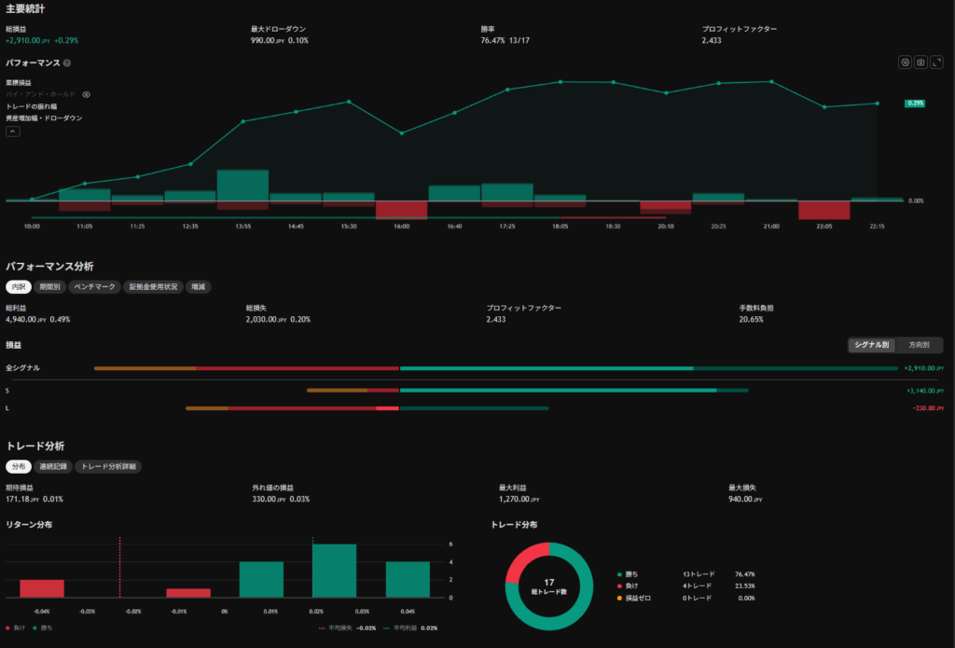Image resolution: width=955 pixels, height=648 pixels.
Task: Toggle the トレードの振れ幅 legend item
Action: (31, 106)
